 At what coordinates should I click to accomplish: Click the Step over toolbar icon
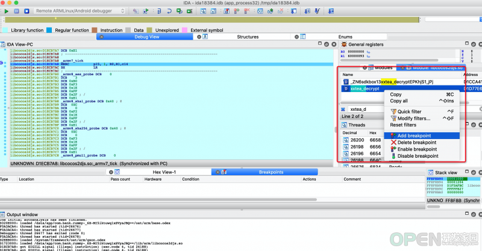(x=169, y=11)
